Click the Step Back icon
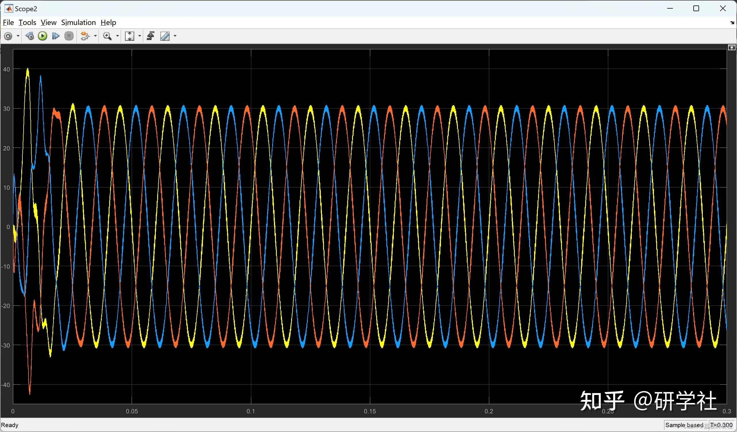 coord(29,36)
